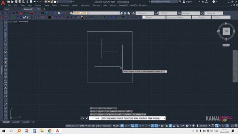Click the search magnifier beside keyword box
This screenshot has width=238, height=134.
pyautogui.click(x=180, y=1)
